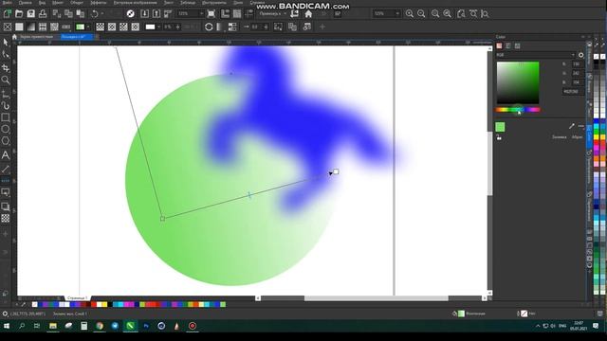
Task: Show color sliders view in Color docker
Action: pyautogui.click(x=508, y=46)
